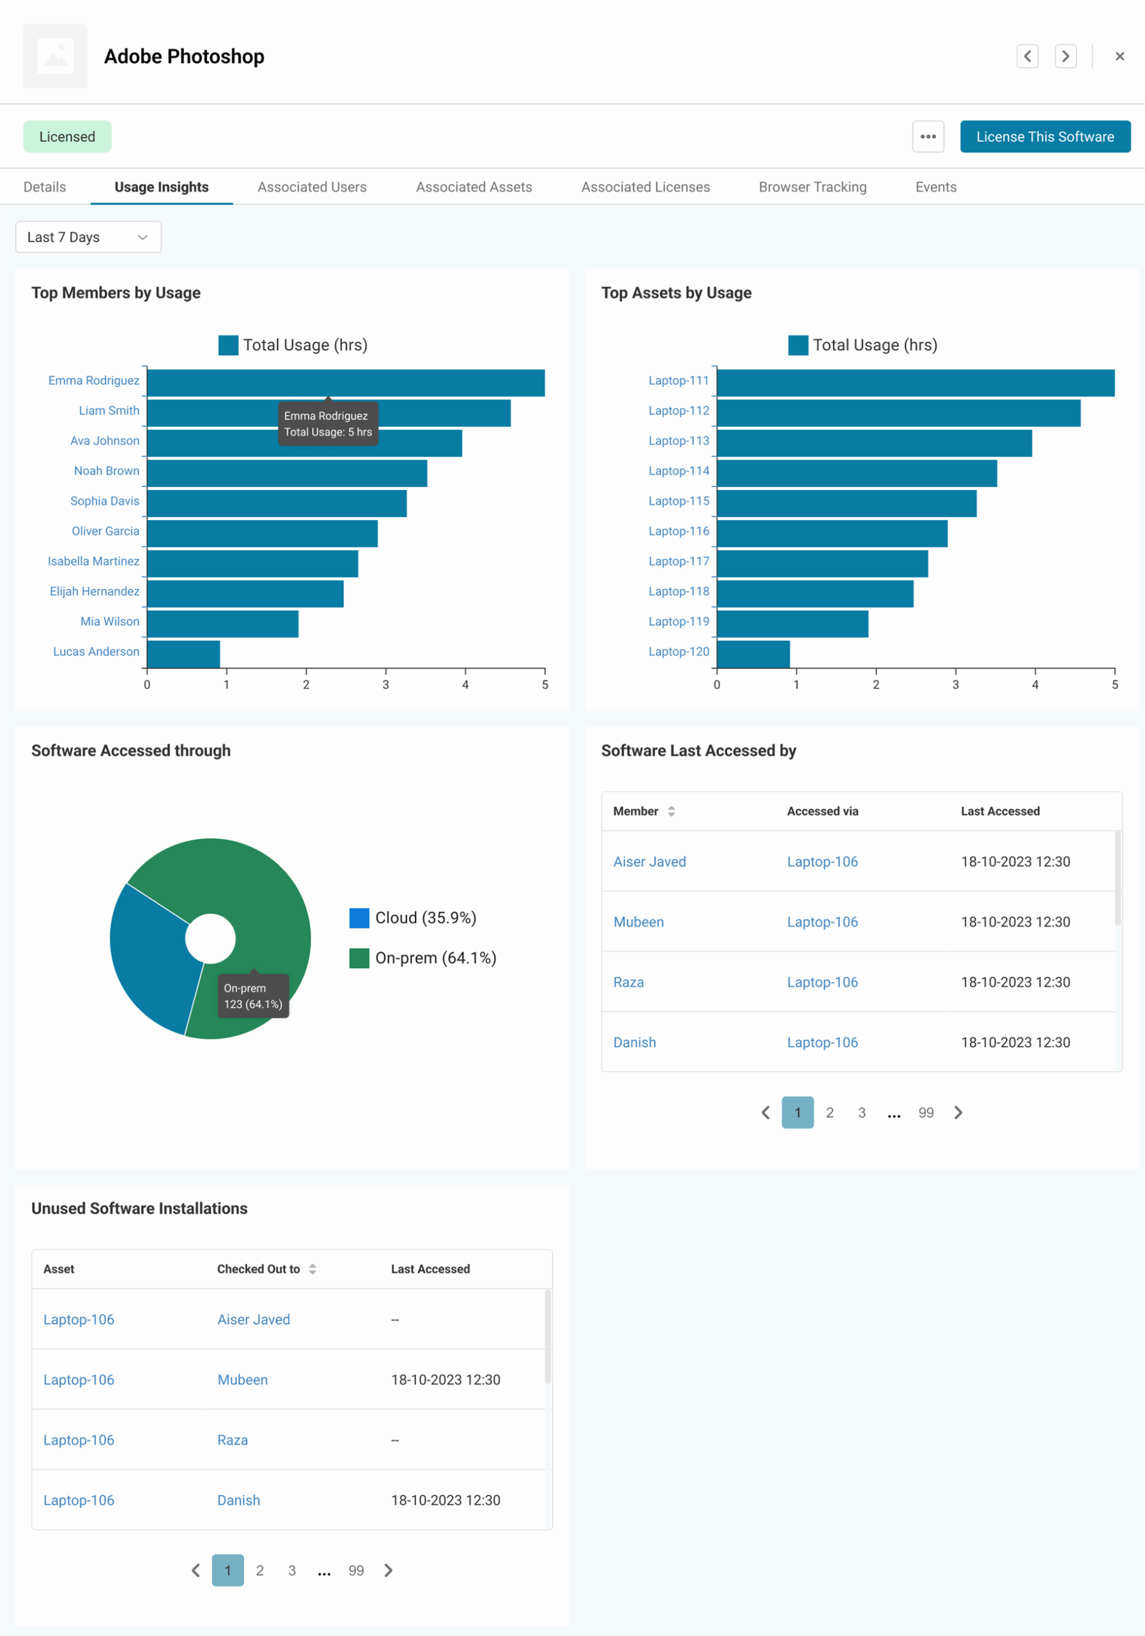Expand ellipsis in Last Accessed pagination
This screenshot has width=1145, height=1636.
coord(893,1115)
